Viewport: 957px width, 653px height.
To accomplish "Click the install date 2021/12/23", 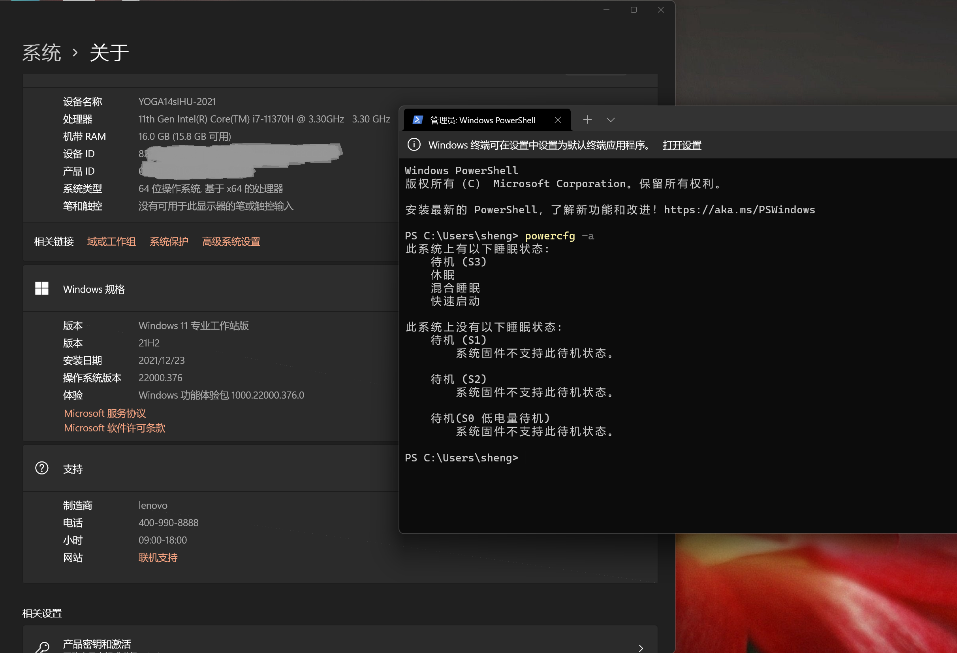I will tap(162, 361).
